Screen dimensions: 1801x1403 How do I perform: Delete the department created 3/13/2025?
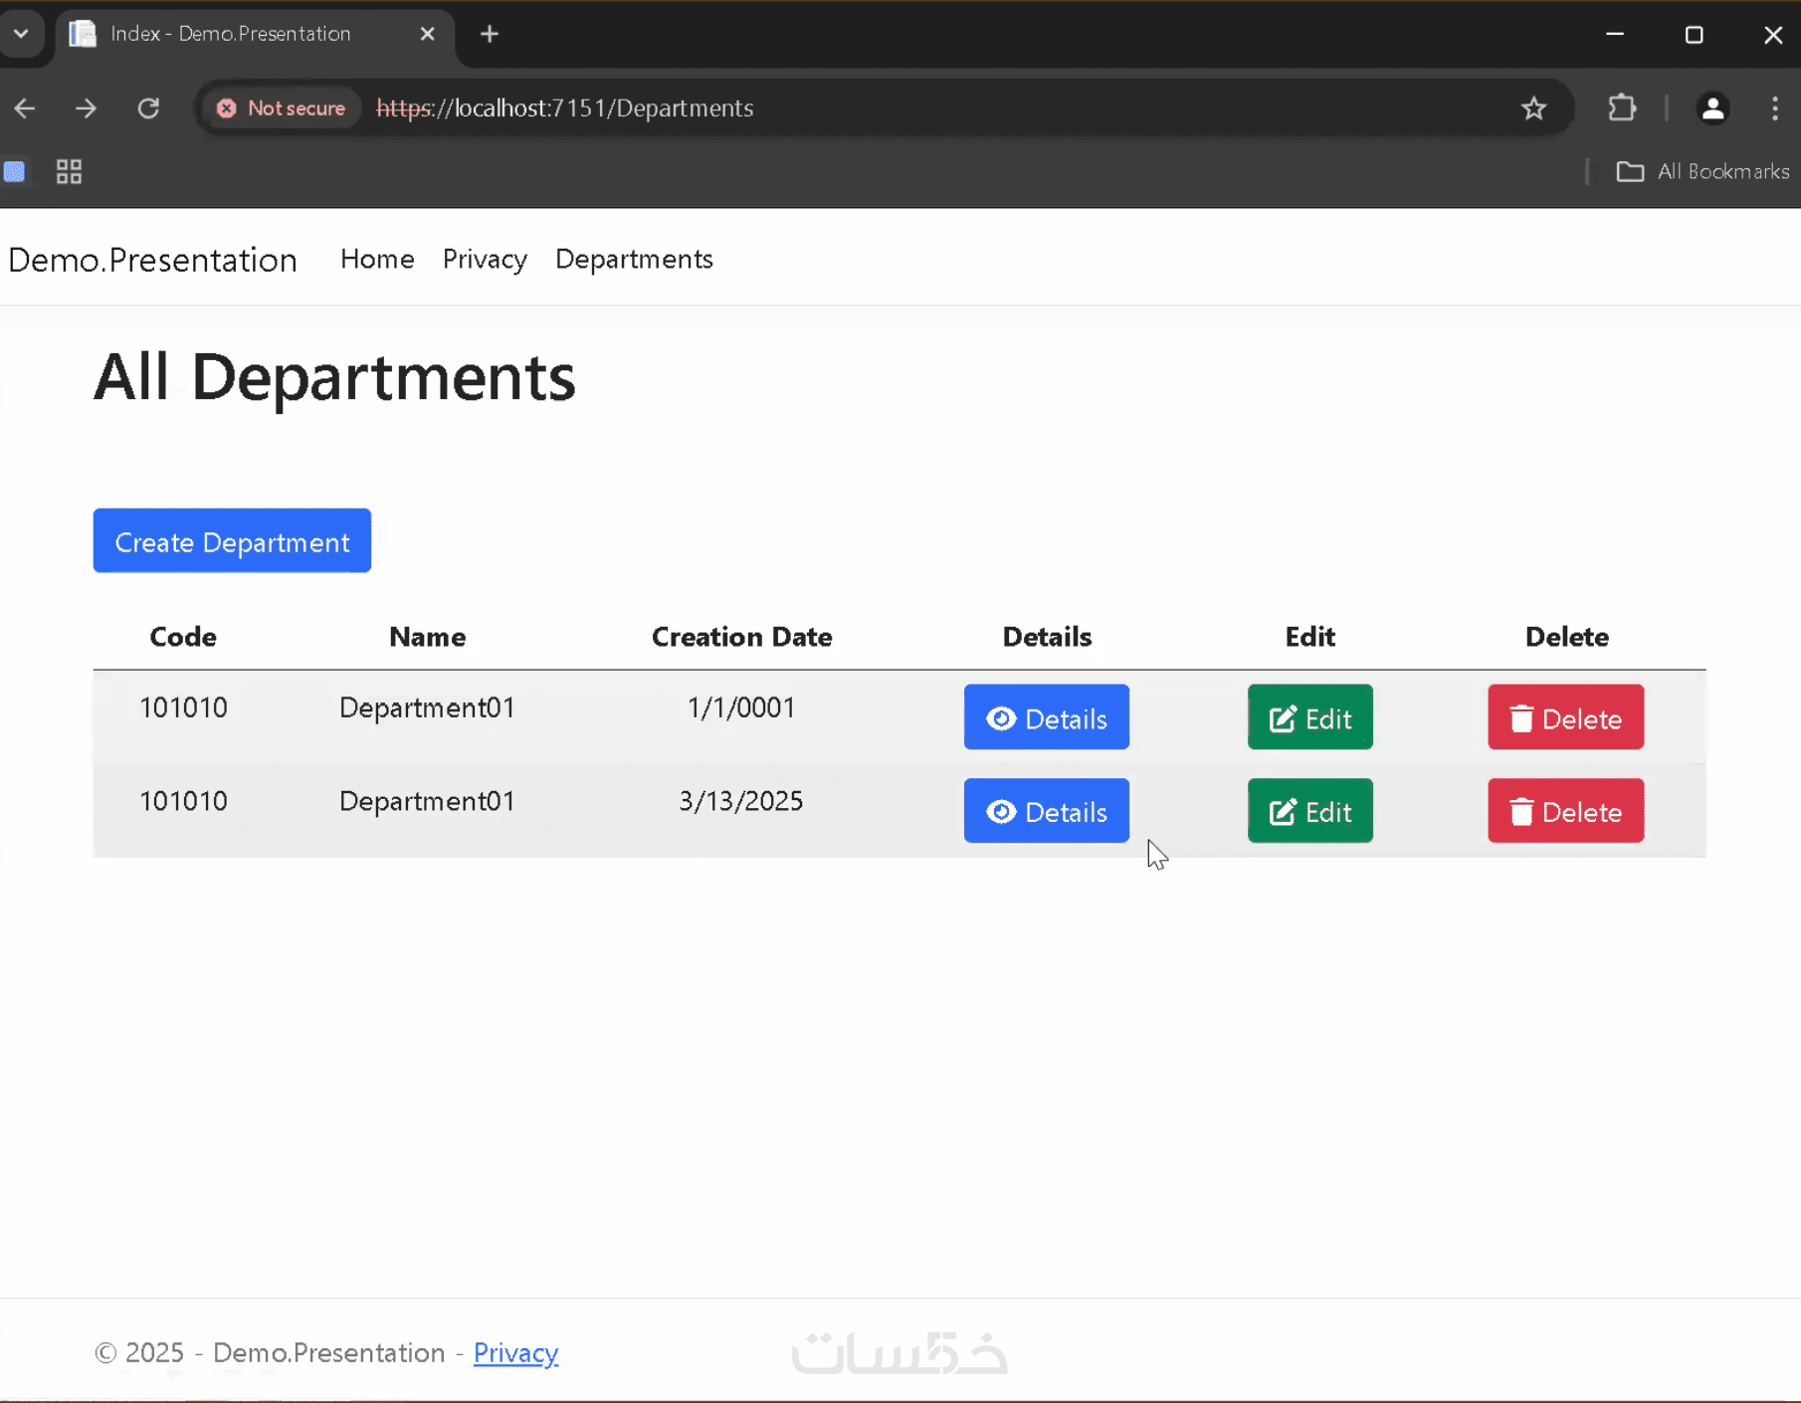[x=1566, y=811]
